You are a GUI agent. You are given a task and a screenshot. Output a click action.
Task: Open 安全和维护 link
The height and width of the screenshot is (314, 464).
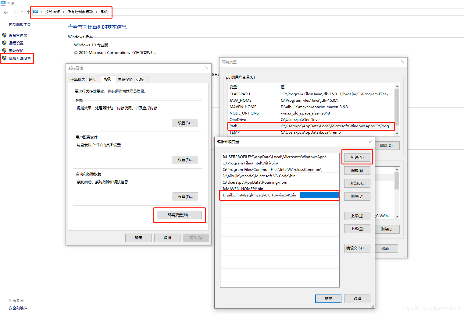18,308
